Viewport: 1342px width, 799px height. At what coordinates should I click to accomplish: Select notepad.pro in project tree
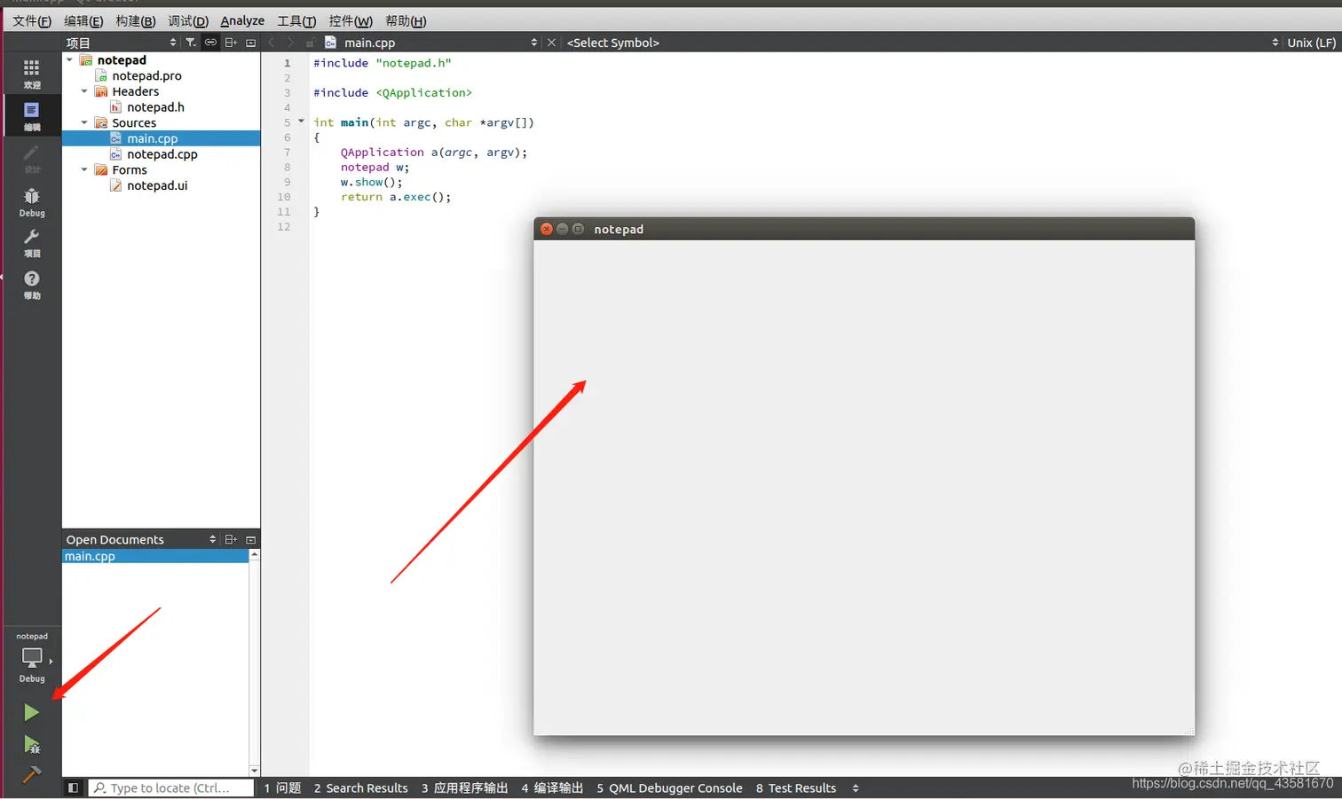point(146,76)
